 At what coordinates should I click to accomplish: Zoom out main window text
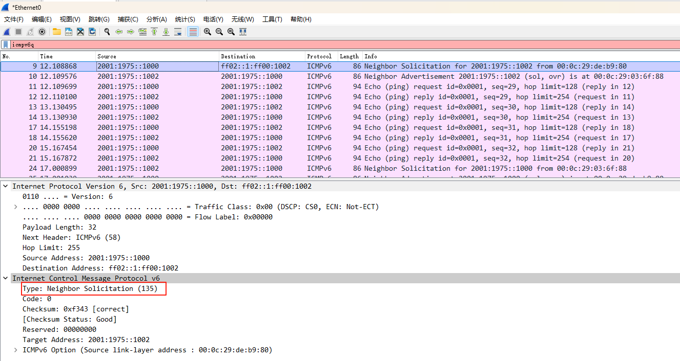click(219, 32)
